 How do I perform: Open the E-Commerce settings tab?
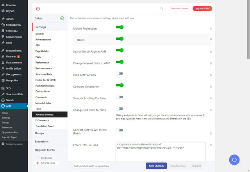pyautogui.click(x=42, y=120)
